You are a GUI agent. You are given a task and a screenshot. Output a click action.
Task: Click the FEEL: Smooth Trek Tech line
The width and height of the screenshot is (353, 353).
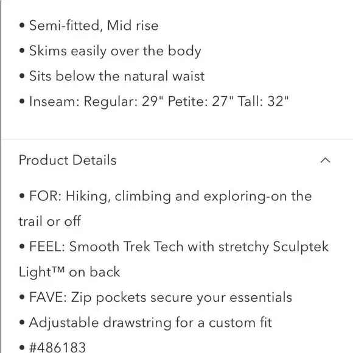point(179,246)
